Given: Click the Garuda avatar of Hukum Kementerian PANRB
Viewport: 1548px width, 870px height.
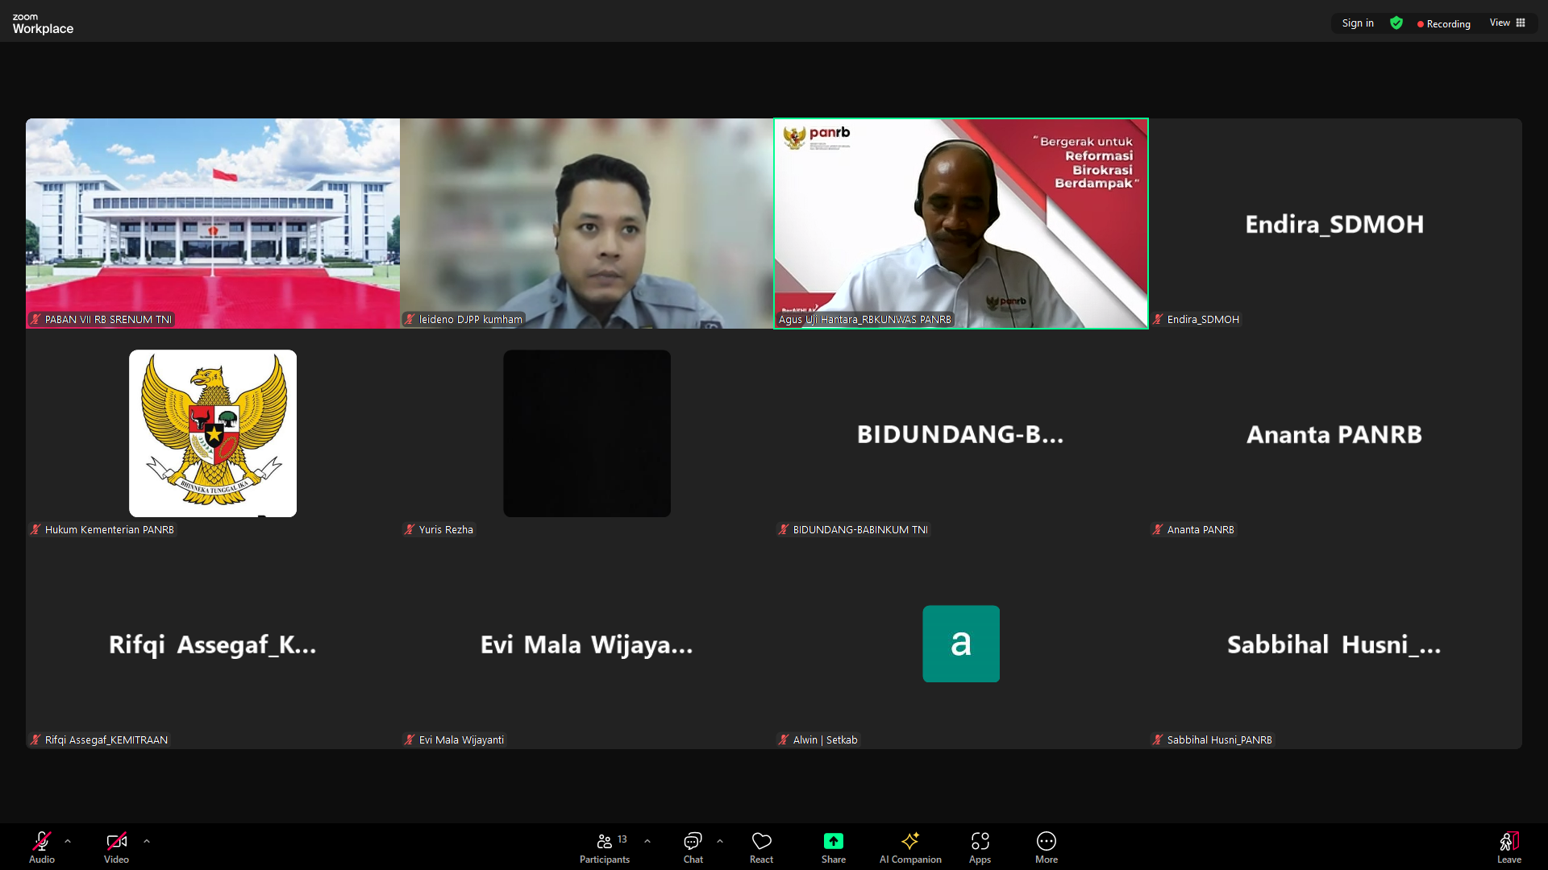Looking at the screenshot, I should click(x=213, y=433).
